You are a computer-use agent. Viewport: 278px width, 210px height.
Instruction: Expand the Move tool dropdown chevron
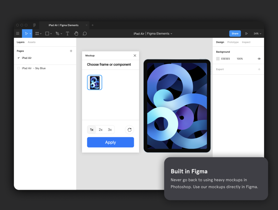coord(30,34)
